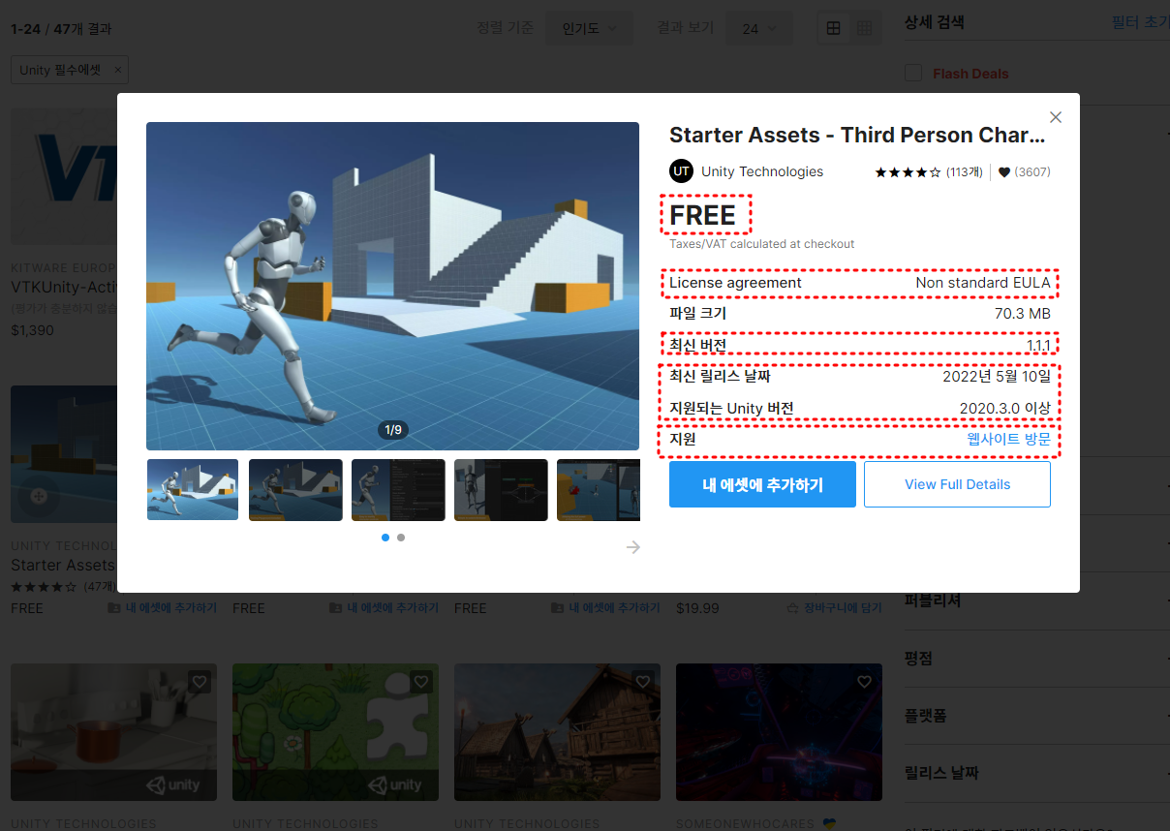Visit the support website link
Screen dimensions: 1170x831
(1008, 439)
